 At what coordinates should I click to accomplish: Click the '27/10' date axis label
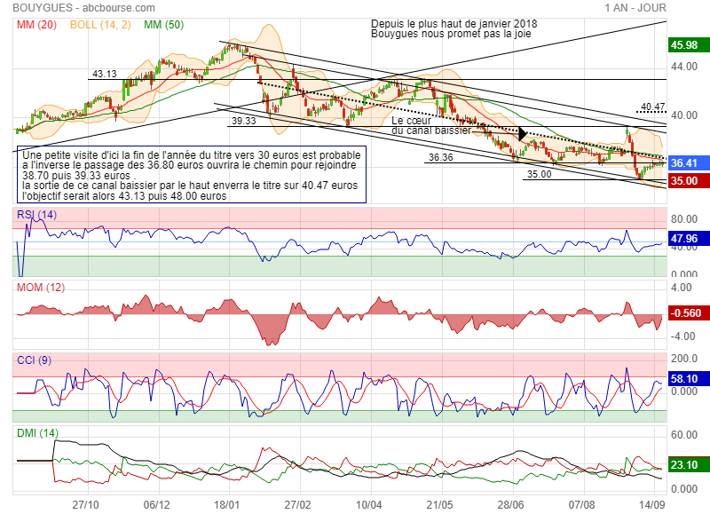85,505
